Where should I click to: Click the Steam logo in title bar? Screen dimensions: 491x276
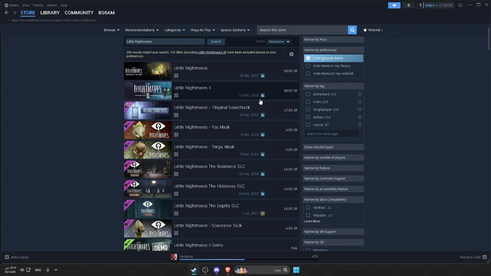pyautogui.click(x=6, y=5)
